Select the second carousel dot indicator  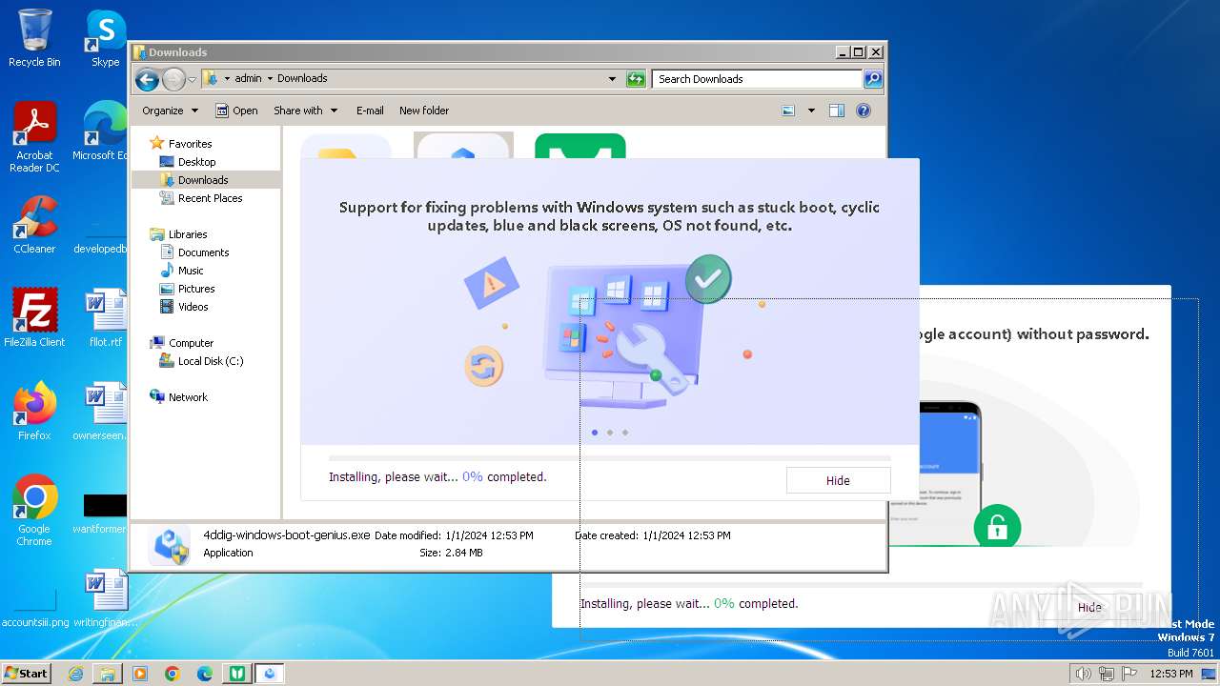610,433
